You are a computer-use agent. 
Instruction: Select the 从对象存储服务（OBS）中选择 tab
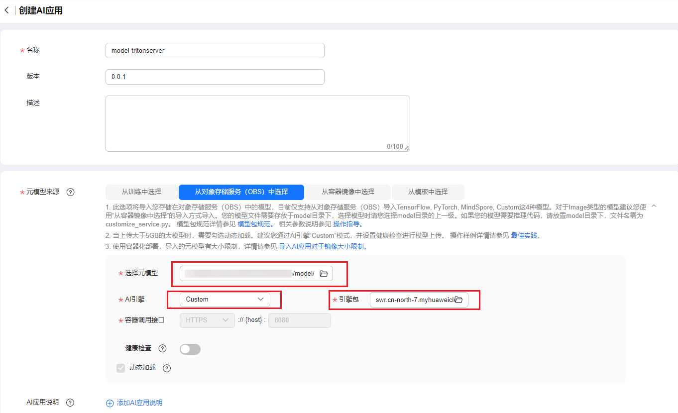tap(241, 192)
